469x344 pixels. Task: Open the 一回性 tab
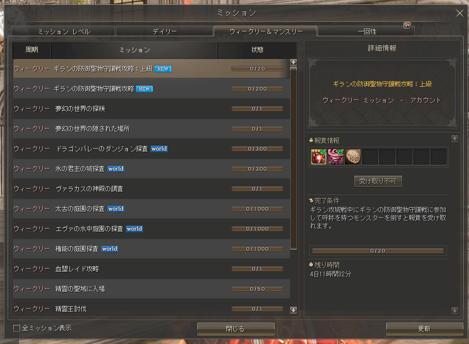click(x=365, y=30)
